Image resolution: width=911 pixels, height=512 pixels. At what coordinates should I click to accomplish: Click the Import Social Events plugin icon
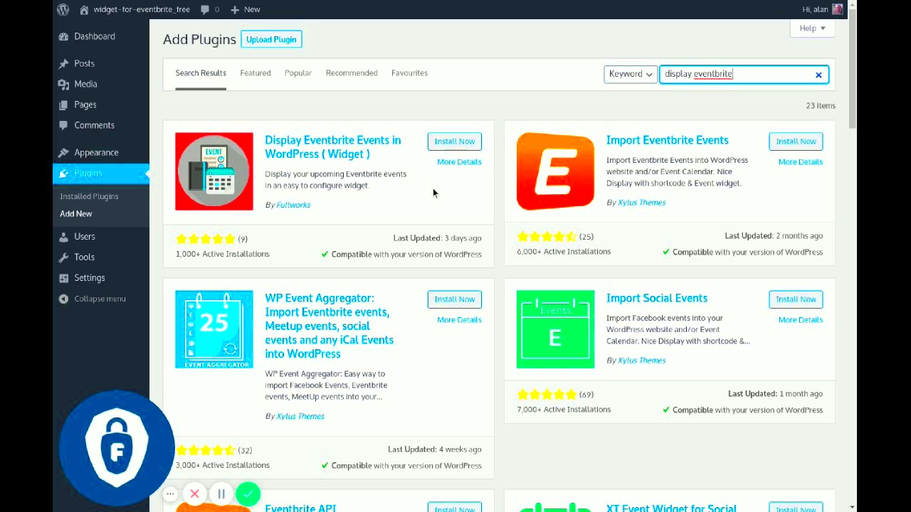555,329
